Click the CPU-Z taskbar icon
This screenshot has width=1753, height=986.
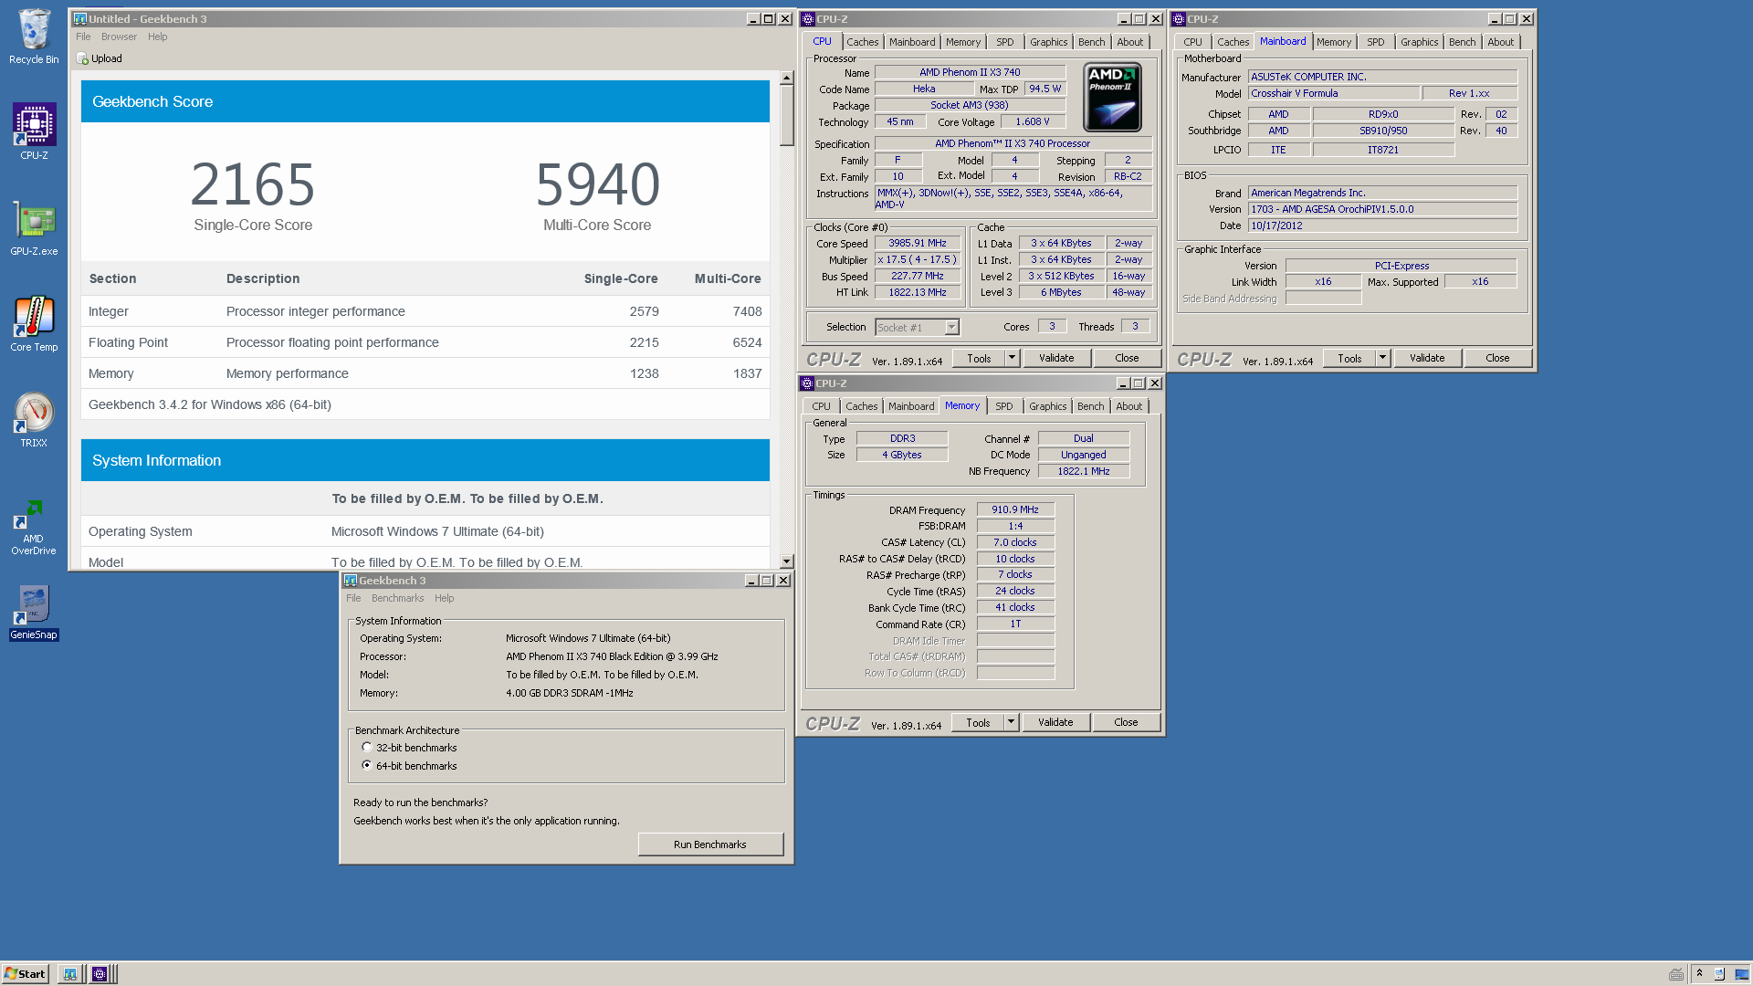pos(100,974)
